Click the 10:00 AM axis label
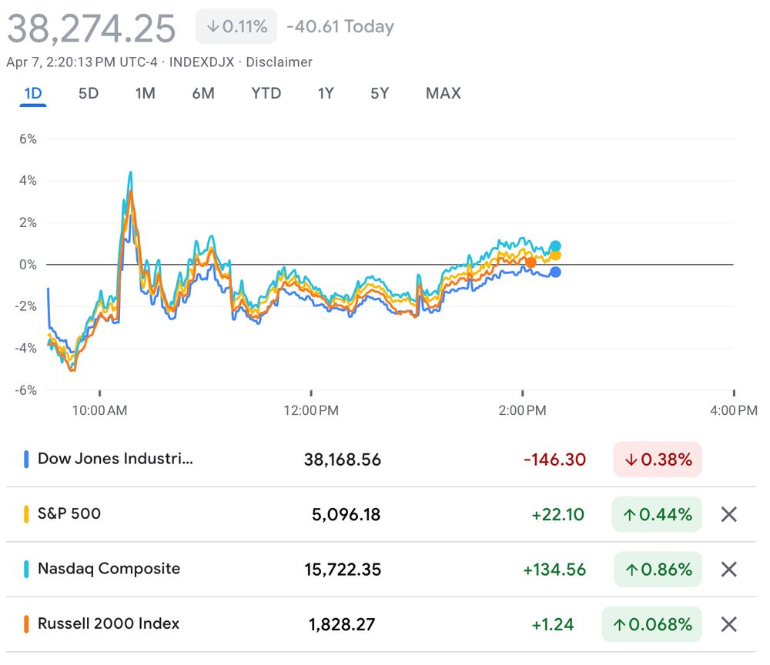The image size is (770, 665). [x=99, y=410]
